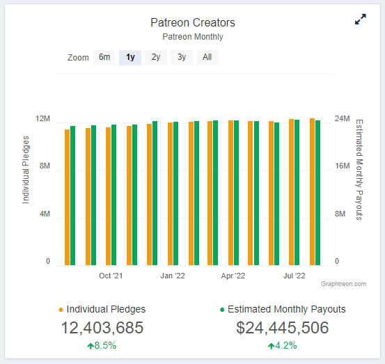Open the Graphtreon.com credit link
385x364 pixels.
click(x=343, y=284)
